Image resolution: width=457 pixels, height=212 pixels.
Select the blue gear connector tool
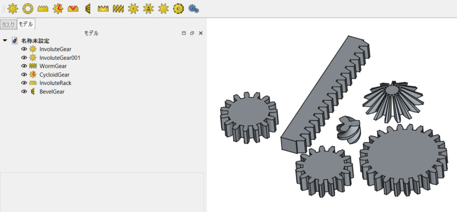pos(193,8)
